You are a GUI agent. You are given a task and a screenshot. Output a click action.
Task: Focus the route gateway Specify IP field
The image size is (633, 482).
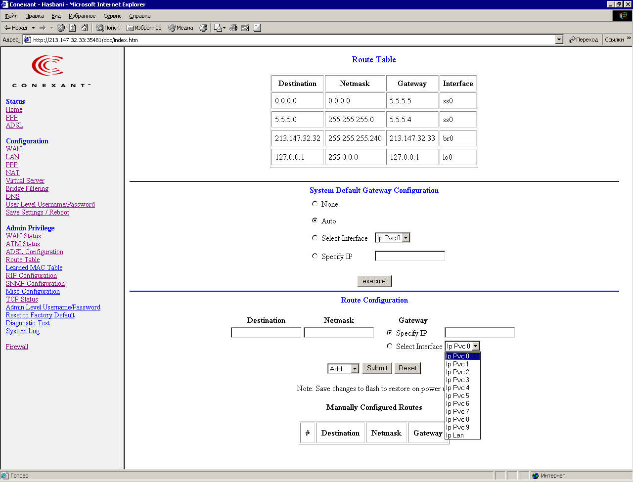[x=480, y=333]
